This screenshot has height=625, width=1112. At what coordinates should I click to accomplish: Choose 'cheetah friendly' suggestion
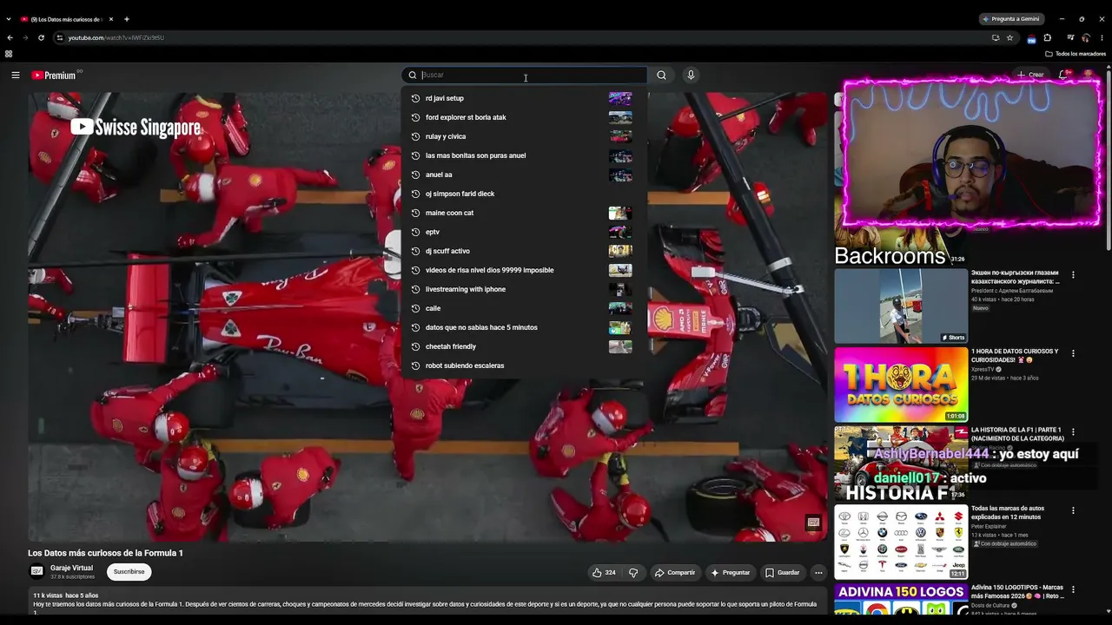tap(524, 346)
